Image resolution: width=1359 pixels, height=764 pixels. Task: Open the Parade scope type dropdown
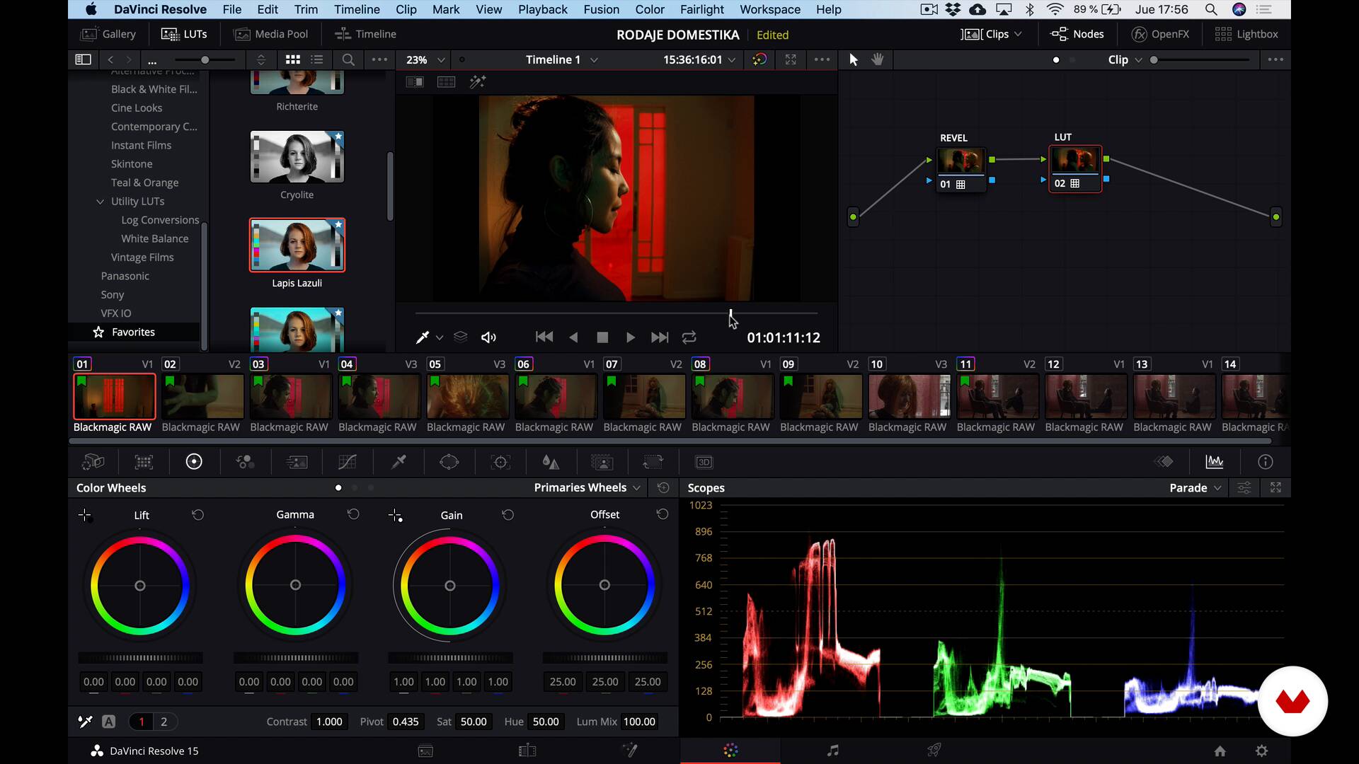(x=1195, y=488)
